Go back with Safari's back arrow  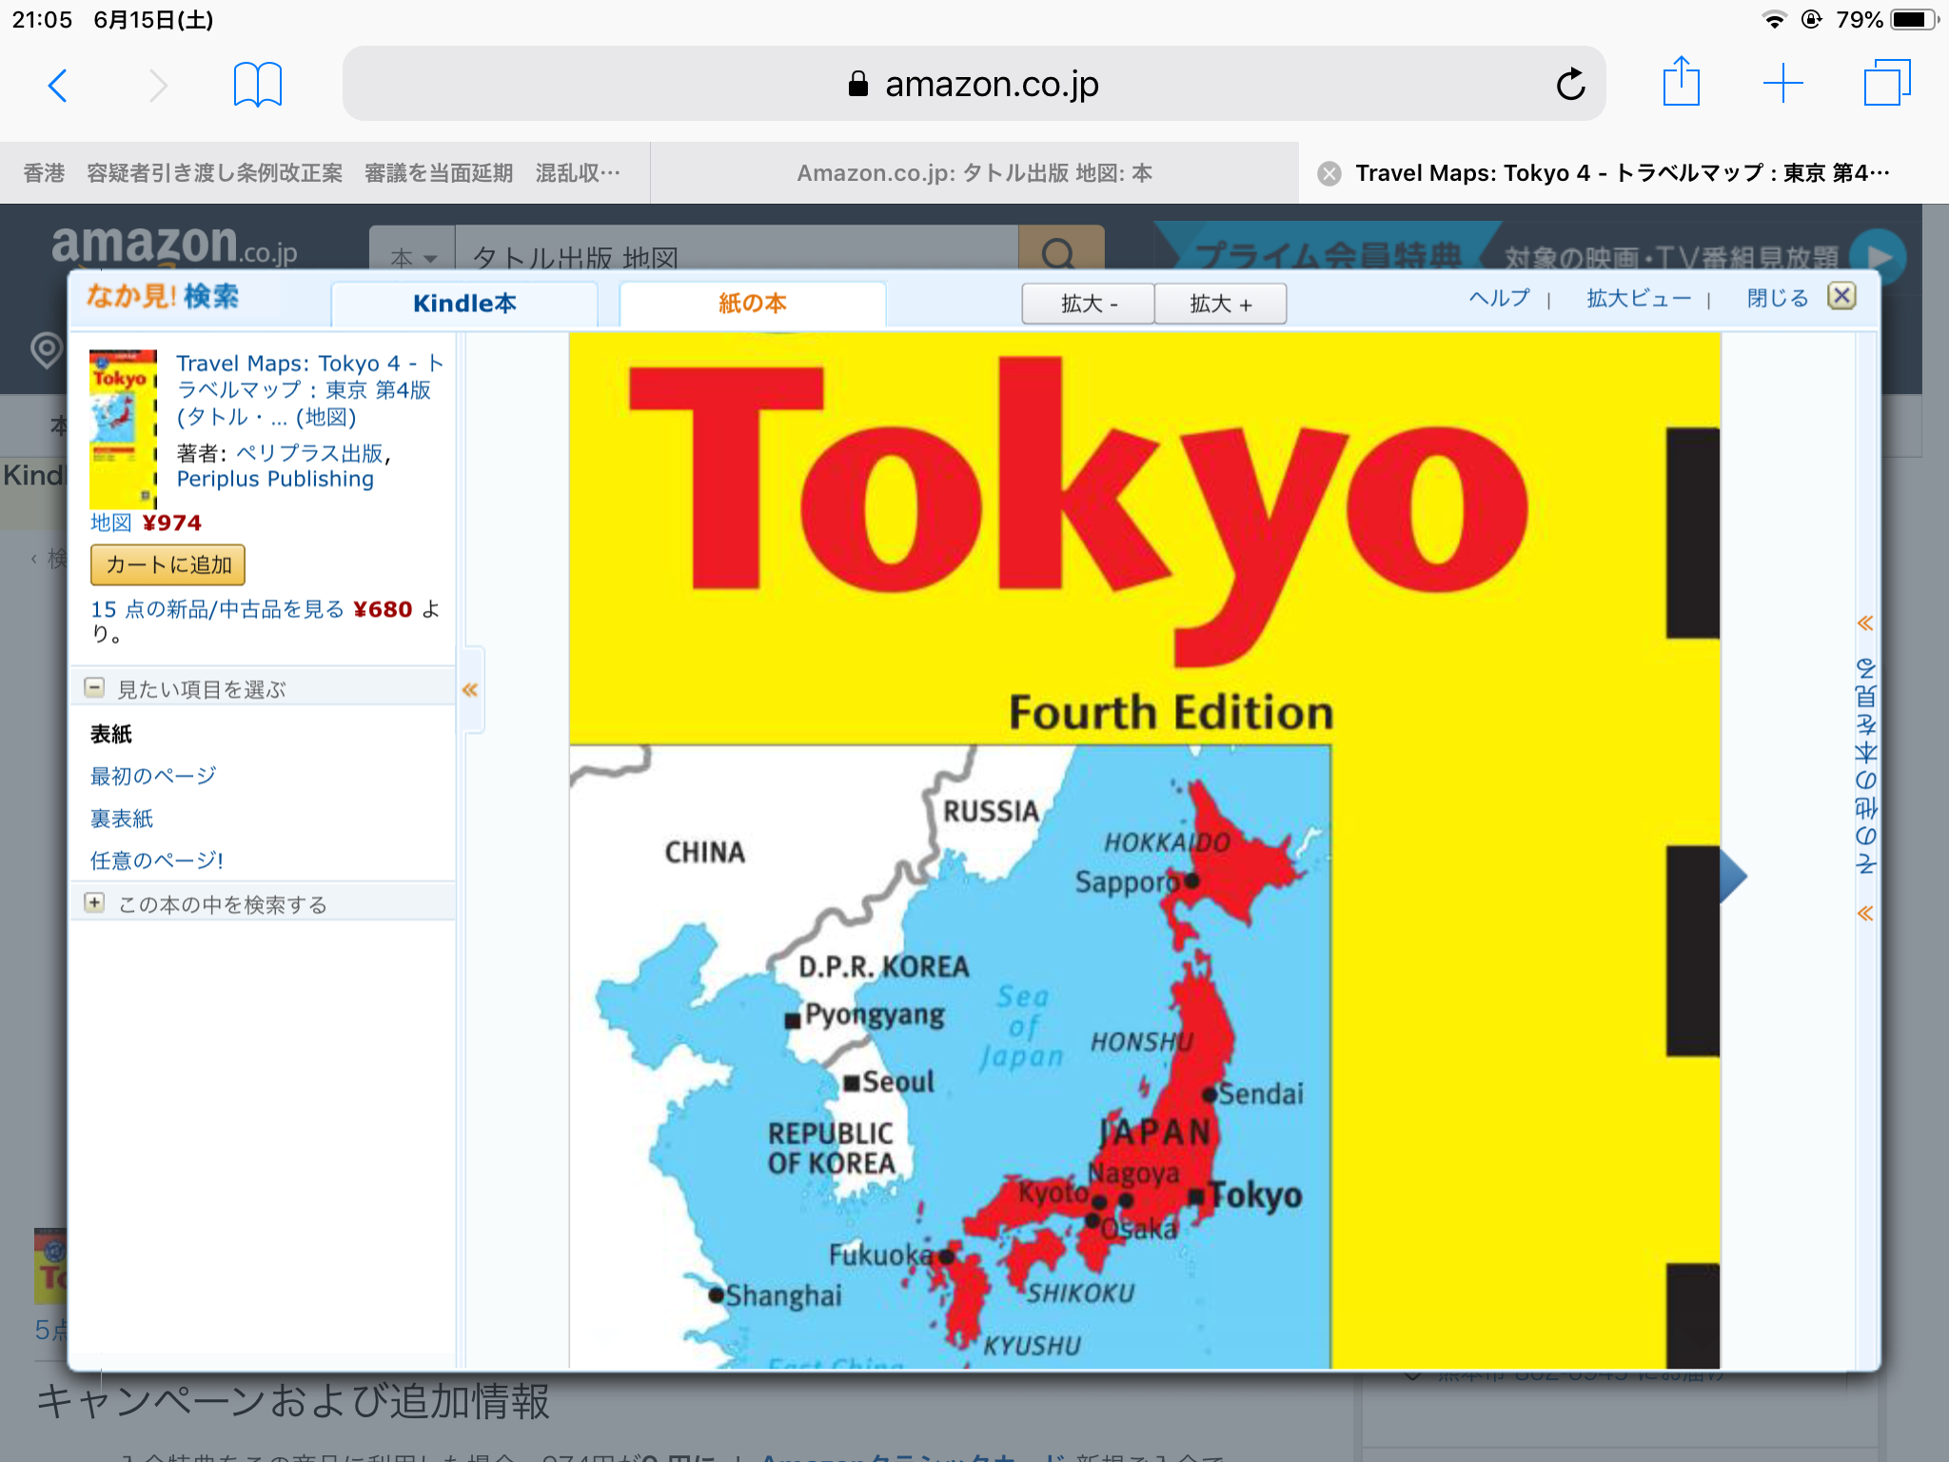pos(58,86)
